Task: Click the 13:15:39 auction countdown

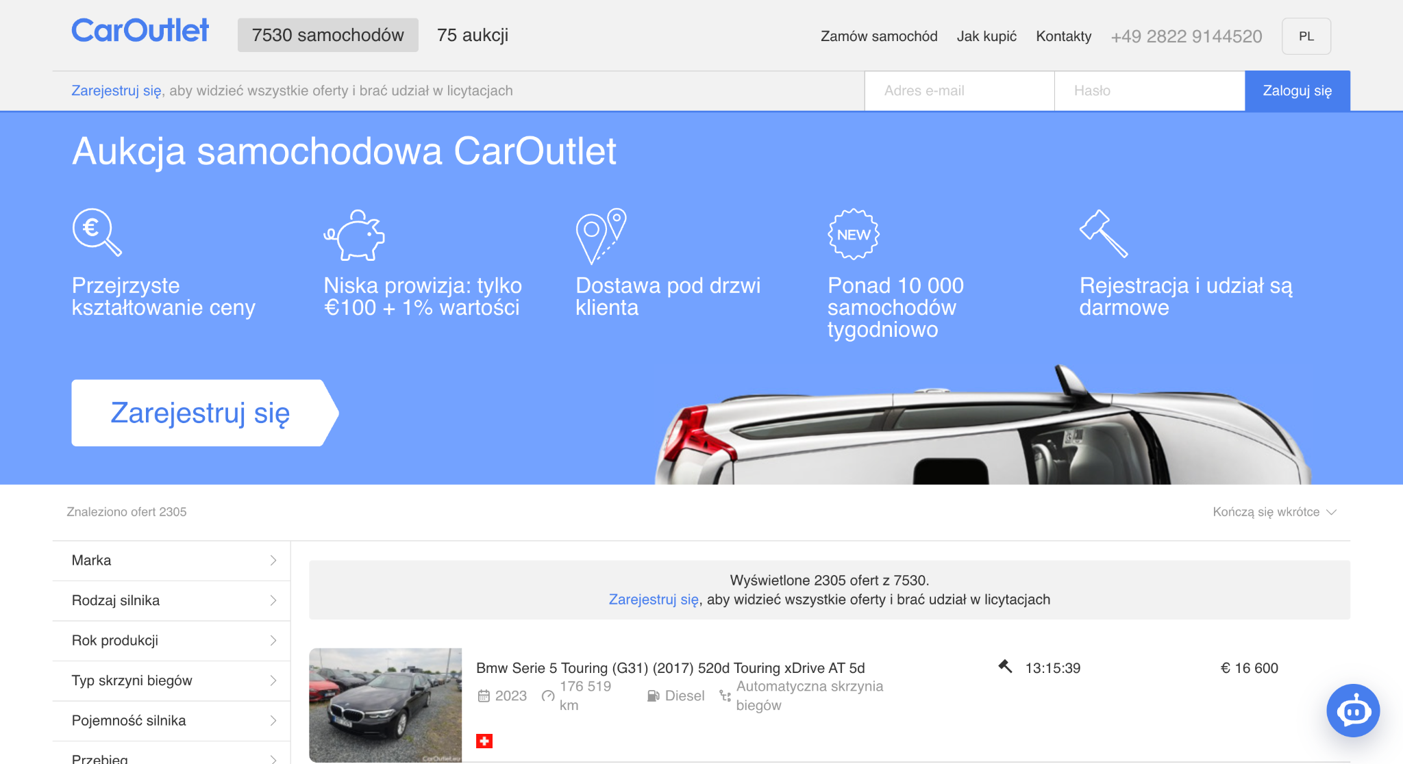Action: pos(1053,668)
